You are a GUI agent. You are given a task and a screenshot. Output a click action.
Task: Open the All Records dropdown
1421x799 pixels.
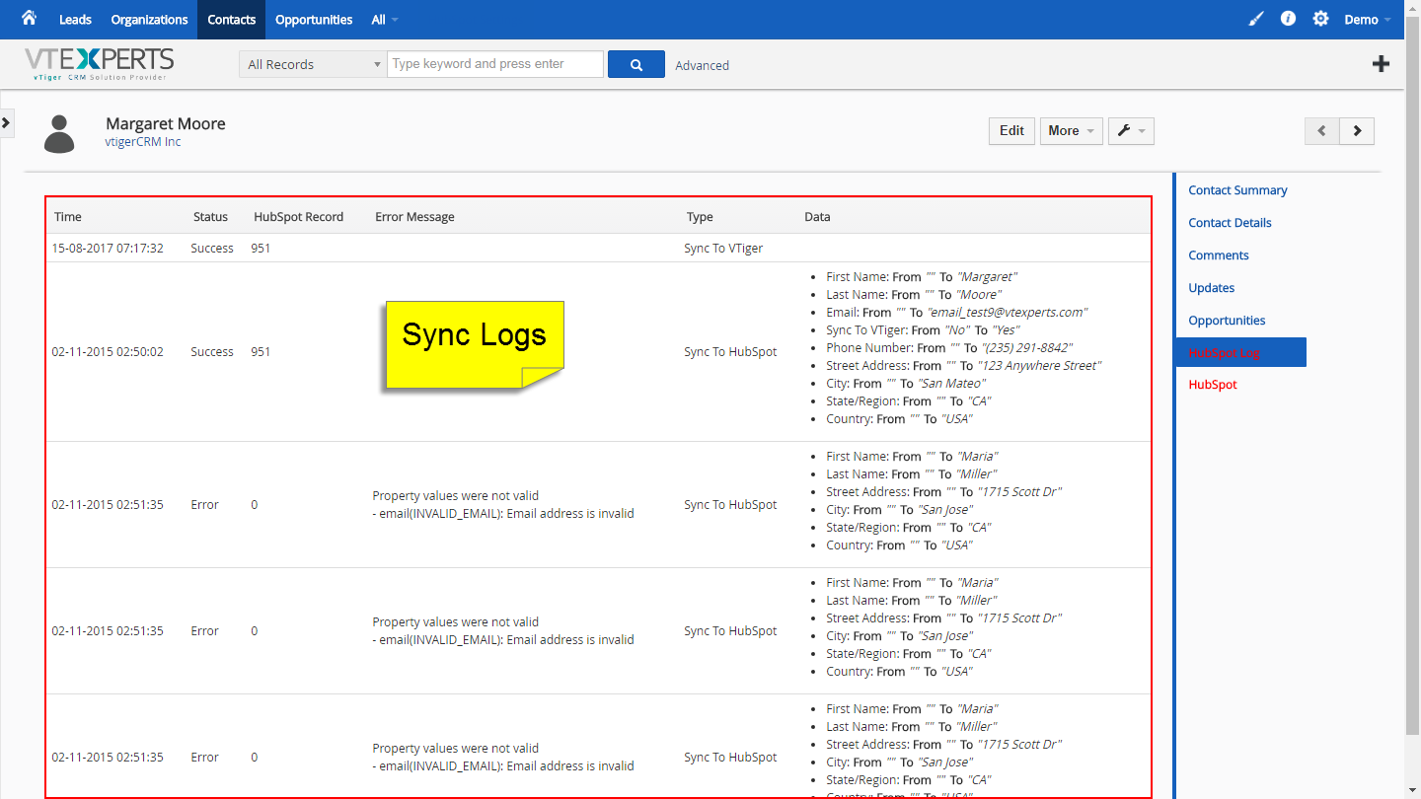pos(313,64)
